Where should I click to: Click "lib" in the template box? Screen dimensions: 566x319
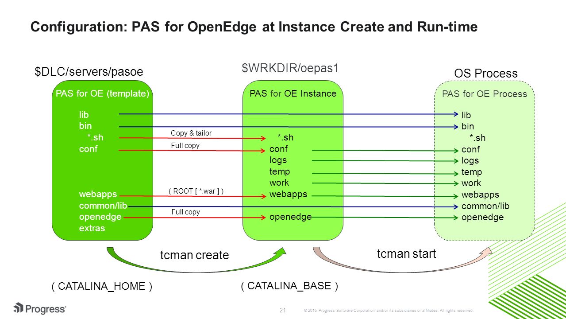pos(84,114)
